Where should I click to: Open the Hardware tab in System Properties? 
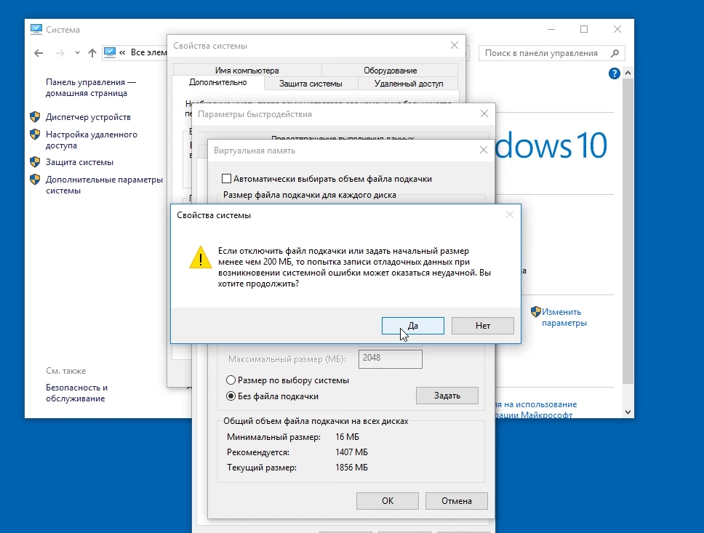[x=390, y=71]
